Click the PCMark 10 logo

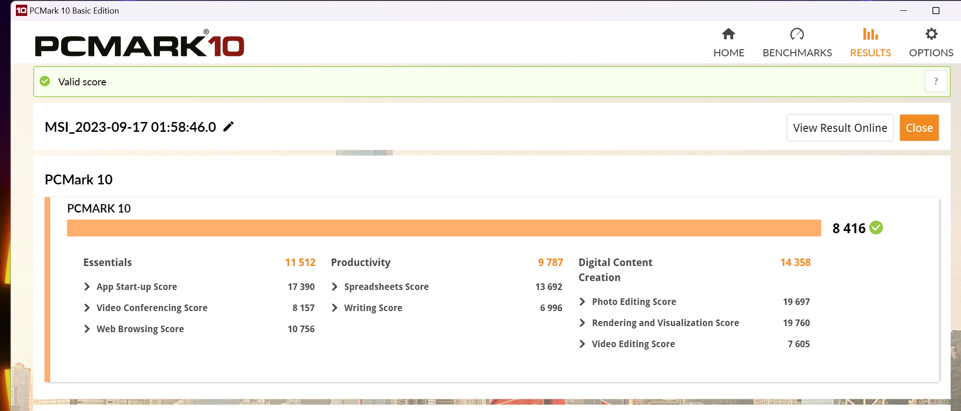click(x=139, y=45)
